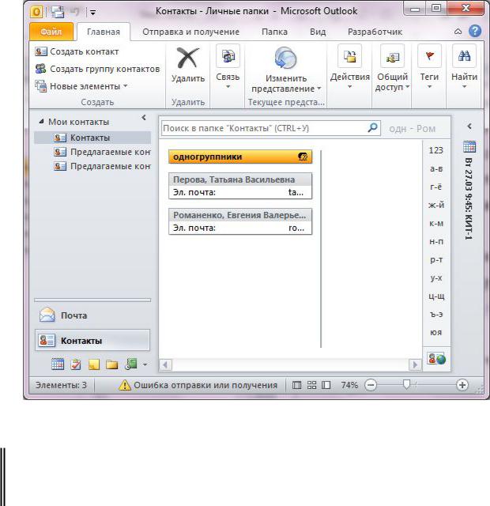Click the Create contact icon "Создать контакт"
The height and width of the screenshot is (506, 490).
(x=40, y=51)
